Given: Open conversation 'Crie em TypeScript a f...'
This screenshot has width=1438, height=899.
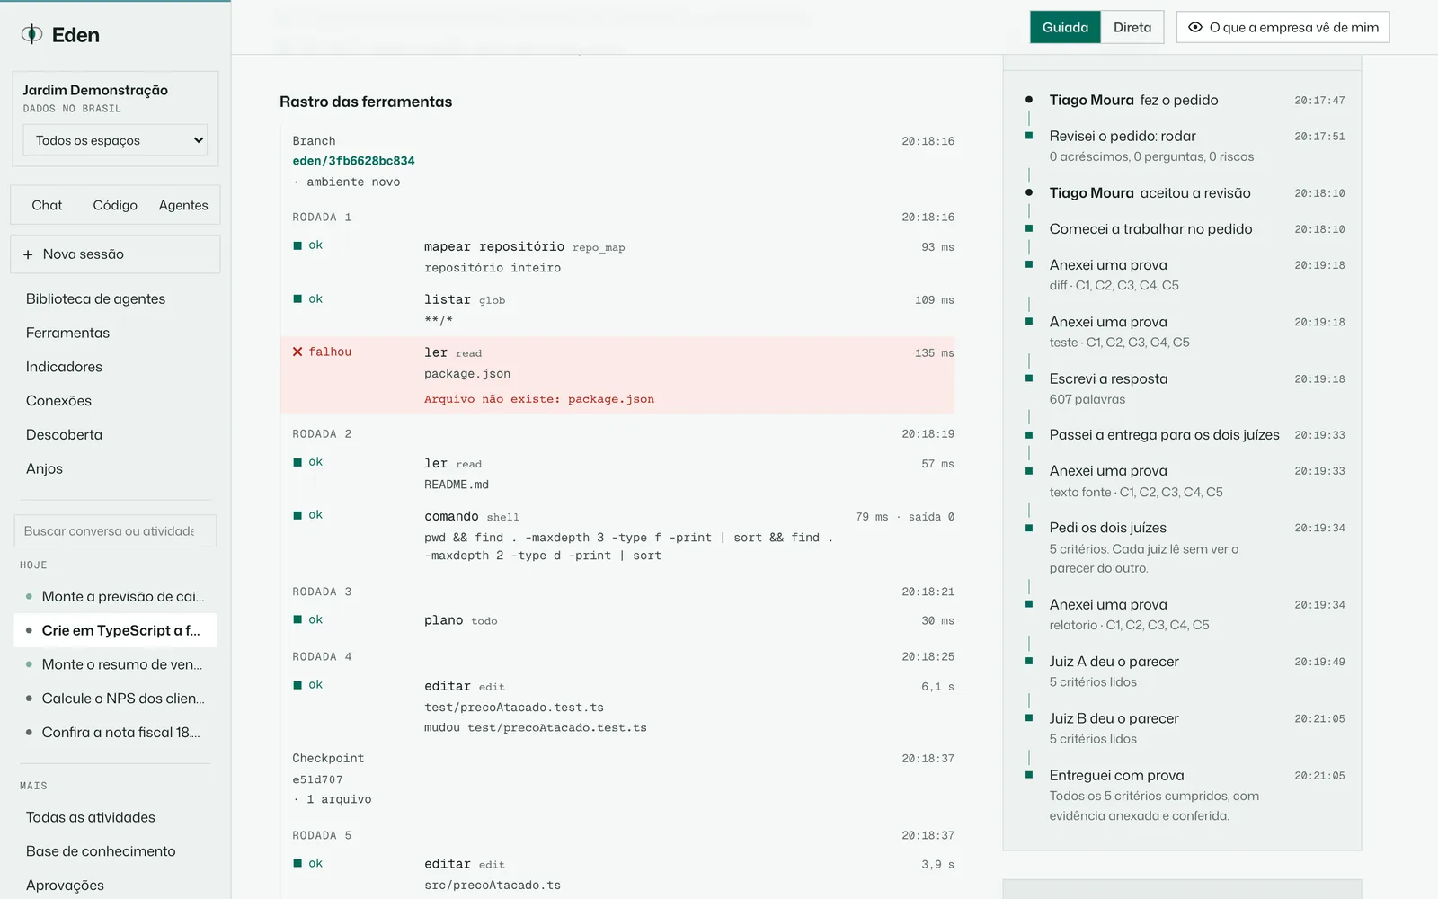Looking at the screenshot, I should (115, 631).
